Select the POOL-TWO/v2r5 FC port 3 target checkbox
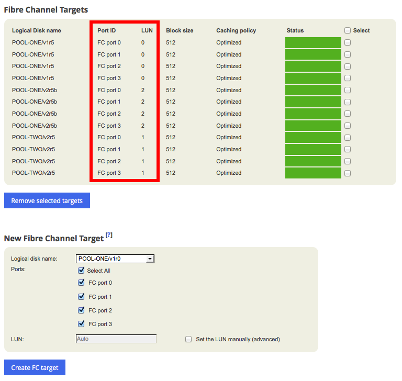This screenshot has height=381, width=402. [348, 173]
